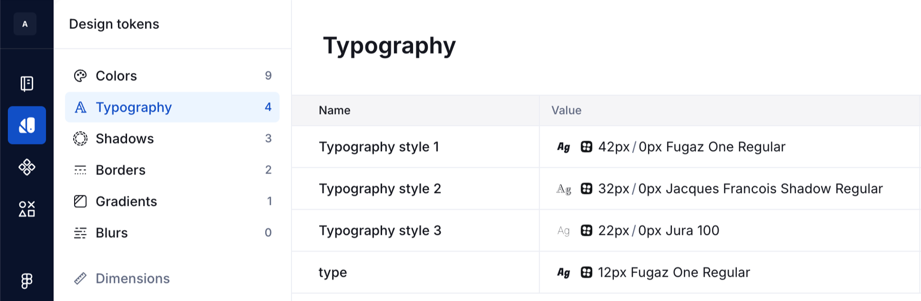
Task: Click Figma source icon in the type row
Action: [586, 272]
